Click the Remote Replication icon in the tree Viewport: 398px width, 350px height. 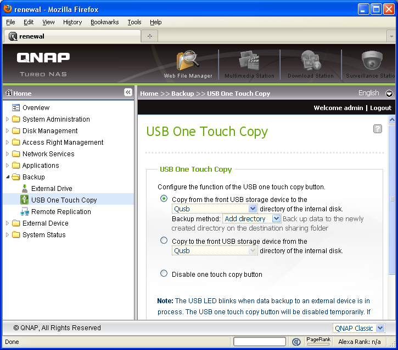click(25, 212)
